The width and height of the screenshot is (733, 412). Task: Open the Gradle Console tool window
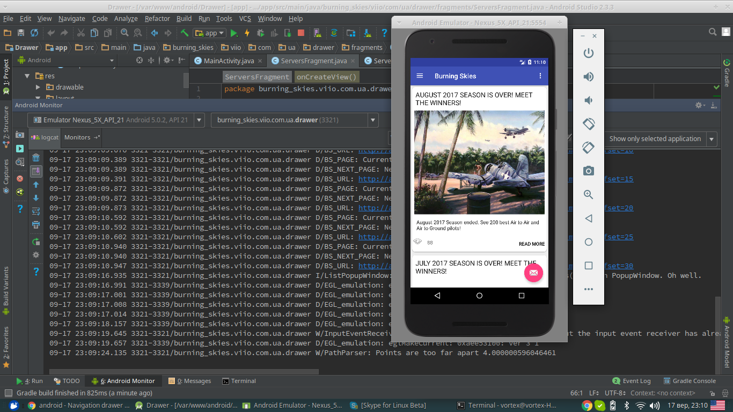click(x=689, y=381)
